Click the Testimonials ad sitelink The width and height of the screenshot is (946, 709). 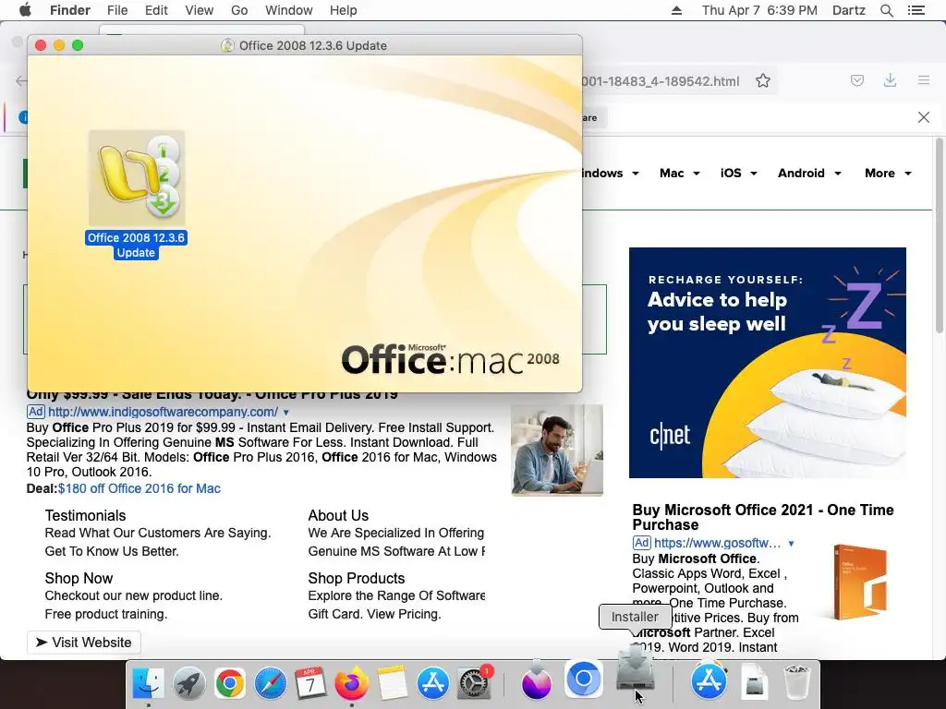[85, 515]
